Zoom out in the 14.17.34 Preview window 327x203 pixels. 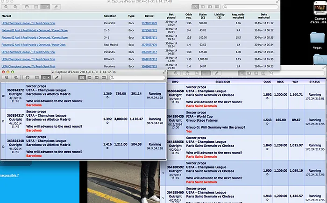pos(7,77)
